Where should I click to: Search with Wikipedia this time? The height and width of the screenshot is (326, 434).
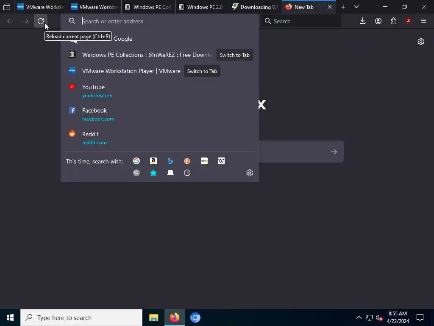[221, 161]
